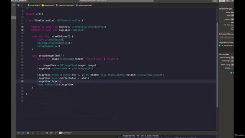
Task: Click 'super.viewDidLoad()' line
Action: coord(51,39)
